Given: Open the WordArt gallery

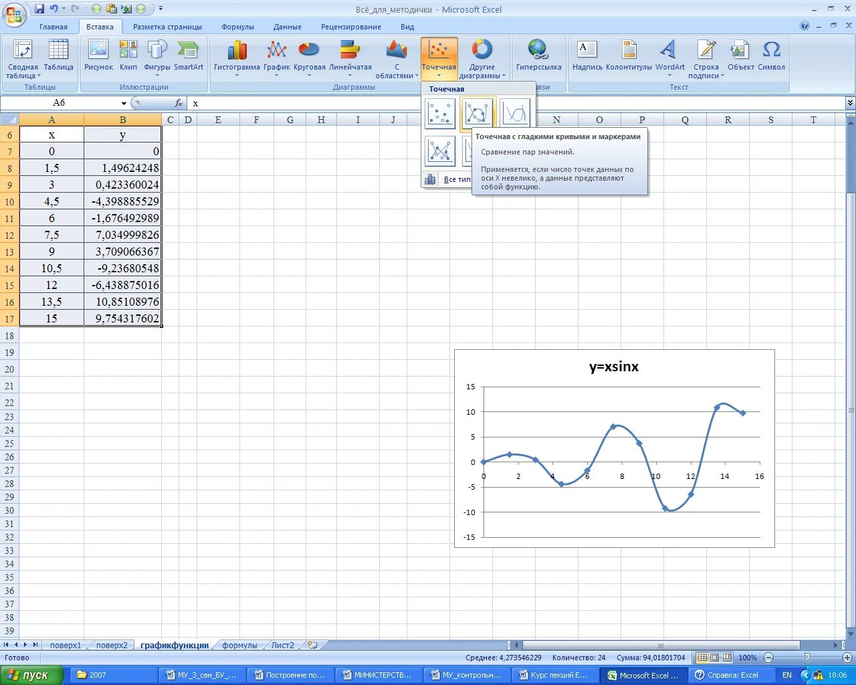Looking at the screenshot, I should pyautogui.click(x=669, y=59).
